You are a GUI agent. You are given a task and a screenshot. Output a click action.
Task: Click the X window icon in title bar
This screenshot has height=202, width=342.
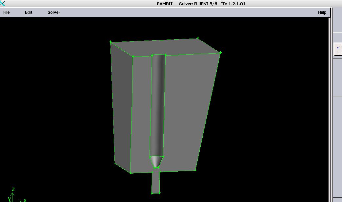point(3,4)
